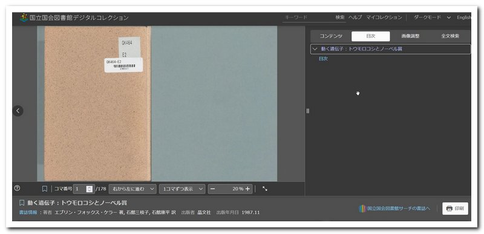This screenshot has height=234, width=484.
Task: Switch to the コンテンツ tab
Action: (331, 36)
